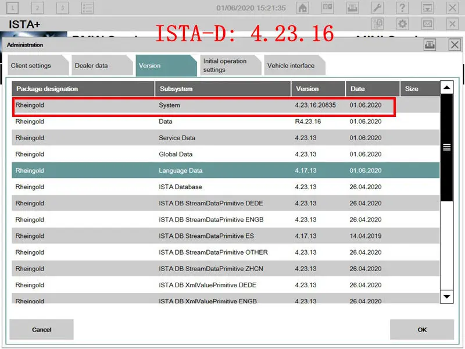Image resolution: width=465 pixels, height=349 pixels.
Task: Select ISTA DB XmlValuePrimitive DEDE row
Action: (x=226, y=284)
